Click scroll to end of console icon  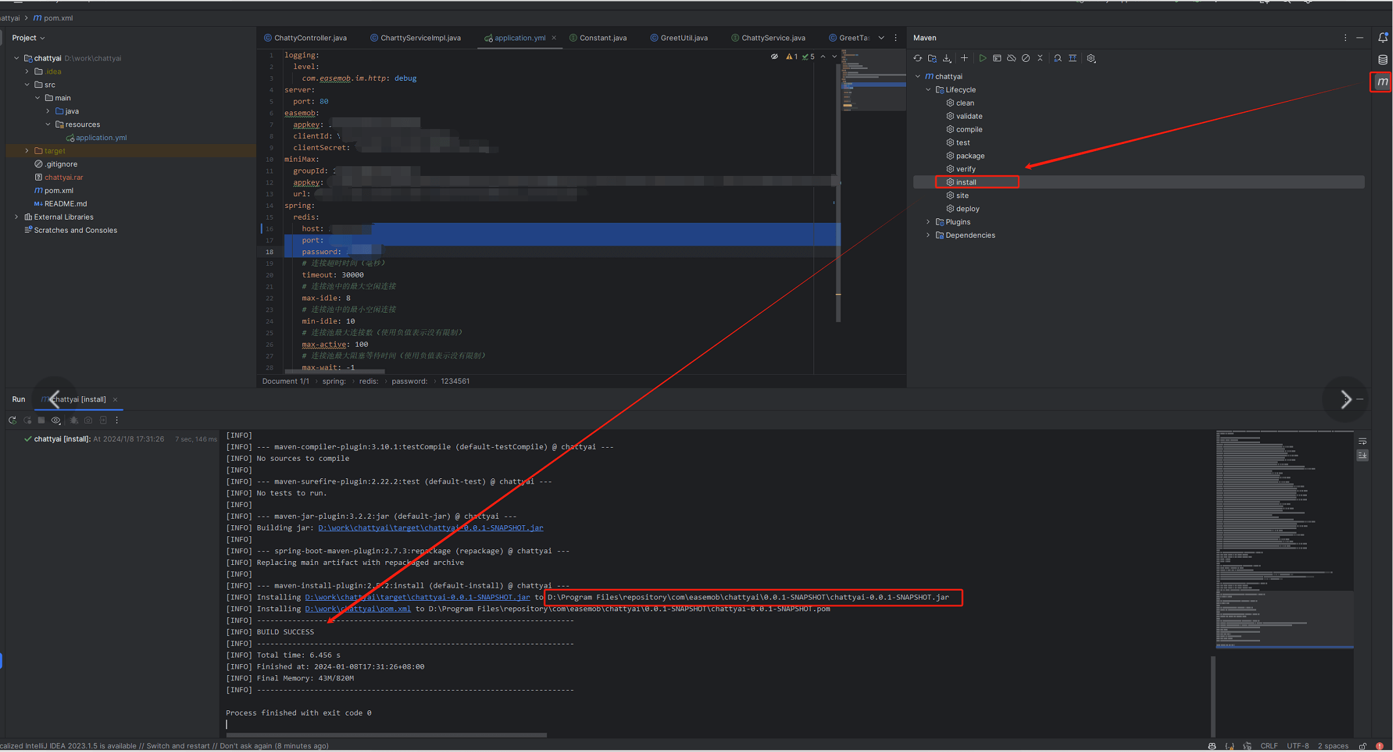1362,456
